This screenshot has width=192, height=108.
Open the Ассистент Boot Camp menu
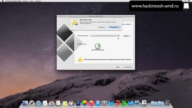point(13,1)
